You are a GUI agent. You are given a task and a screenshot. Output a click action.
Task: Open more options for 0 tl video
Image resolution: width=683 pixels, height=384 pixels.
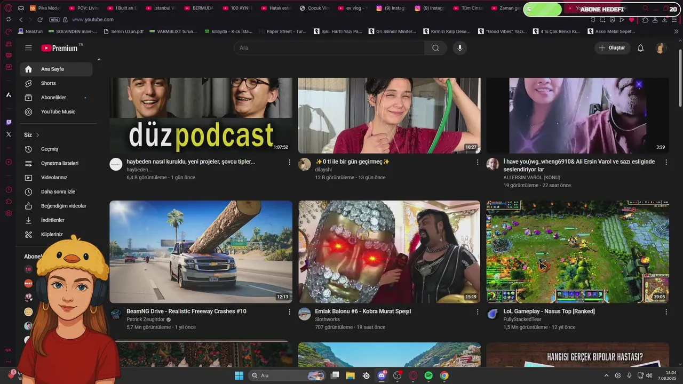[478, 162]
